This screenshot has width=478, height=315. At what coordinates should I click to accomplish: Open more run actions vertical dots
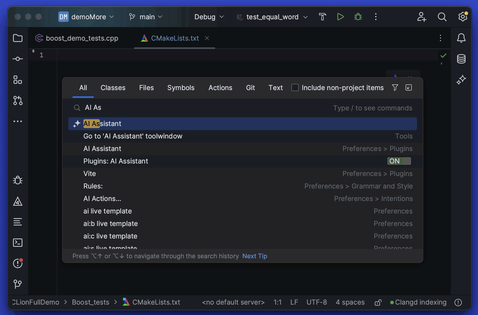point(376,17)
